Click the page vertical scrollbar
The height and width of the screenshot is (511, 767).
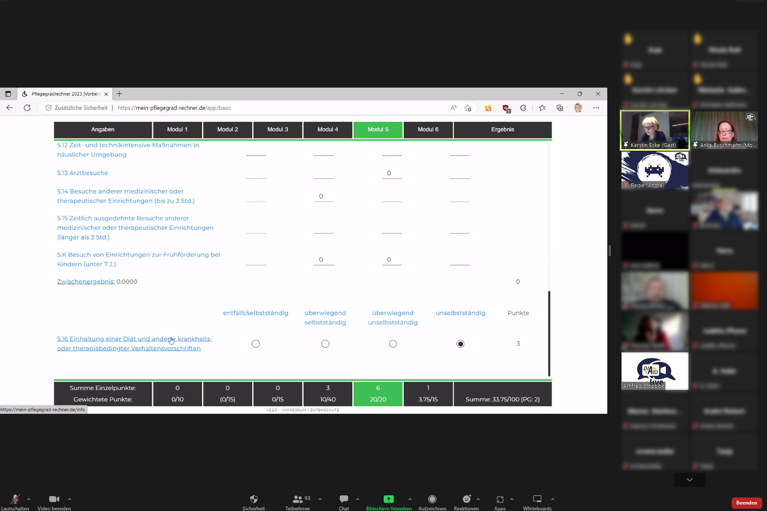pos(549,333)
